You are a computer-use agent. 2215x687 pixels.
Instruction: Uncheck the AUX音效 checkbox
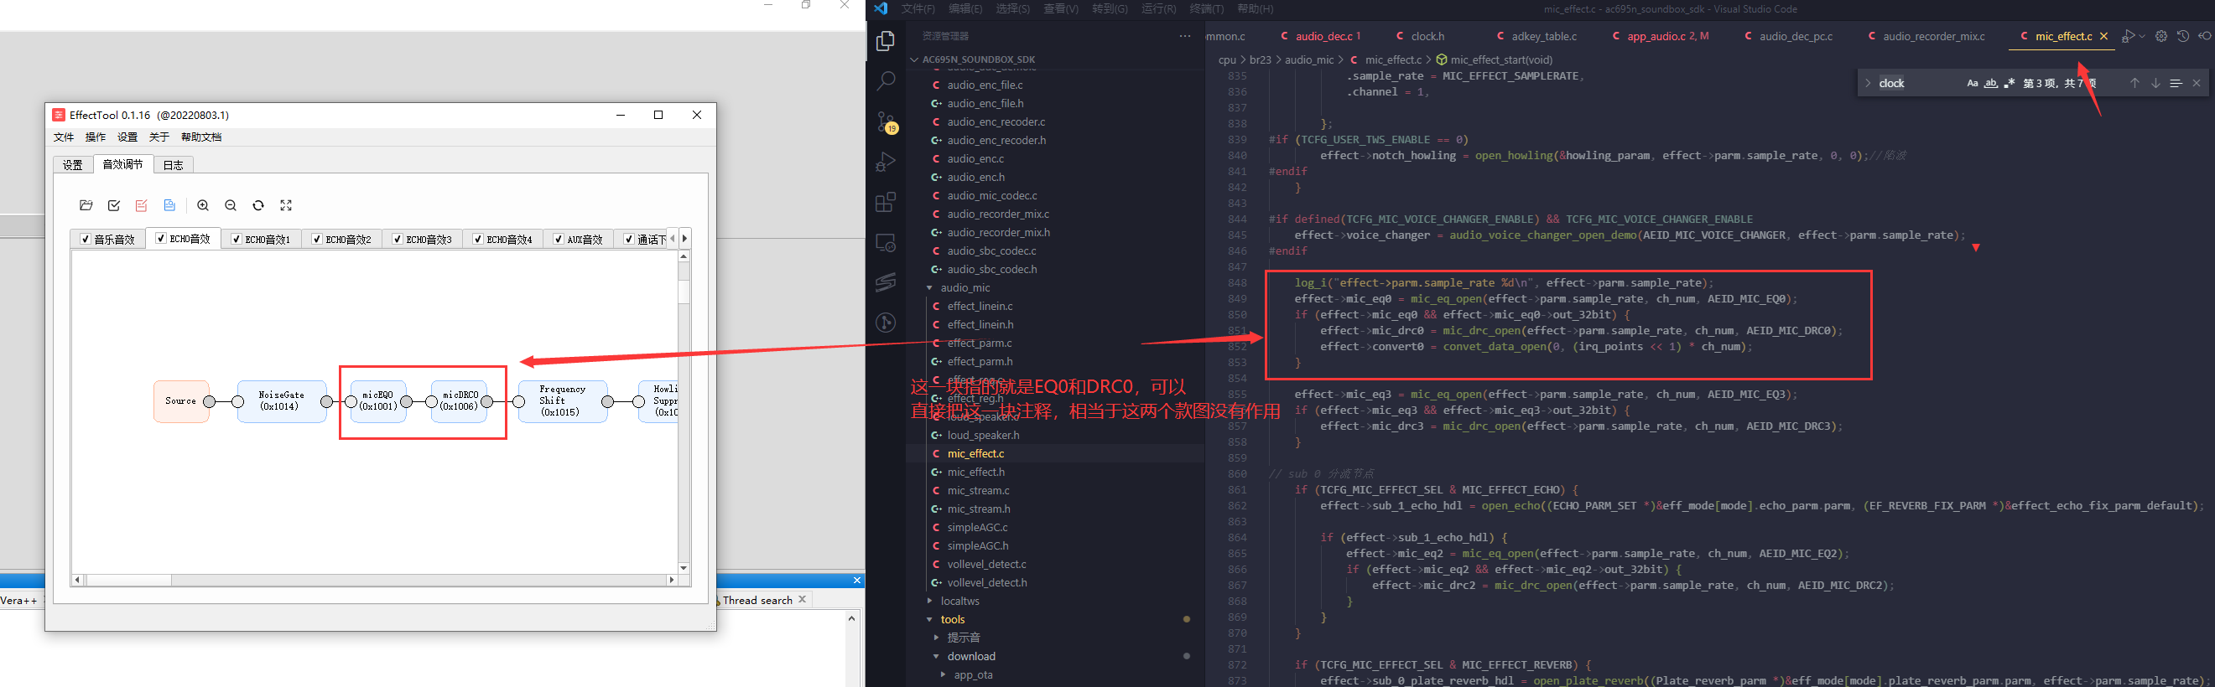pyautogui.click(x=558, y=240)
